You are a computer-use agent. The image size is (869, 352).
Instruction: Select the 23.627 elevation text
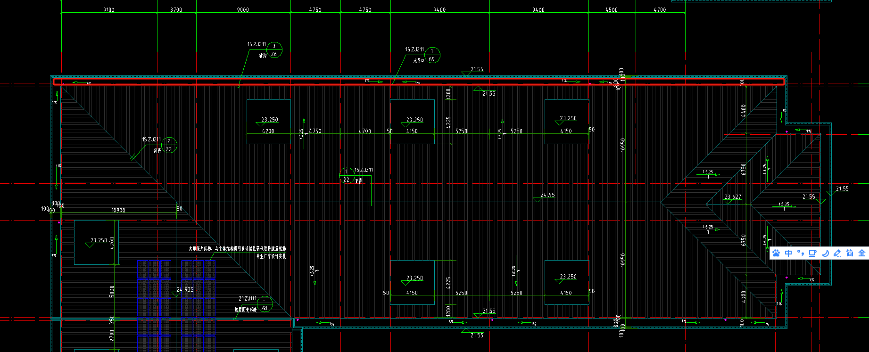[733, 197]
